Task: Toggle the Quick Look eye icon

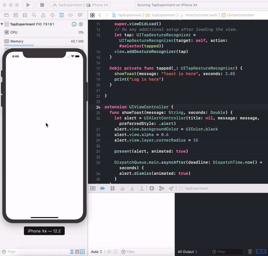Action: (109, 252)
